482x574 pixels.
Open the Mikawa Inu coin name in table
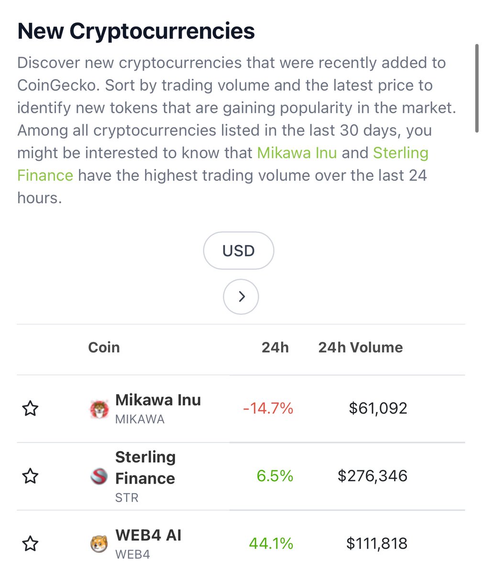click(158, 400)
